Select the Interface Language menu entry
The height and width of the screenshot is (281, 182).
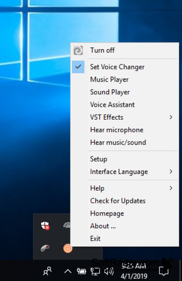[x=119, y=172]
